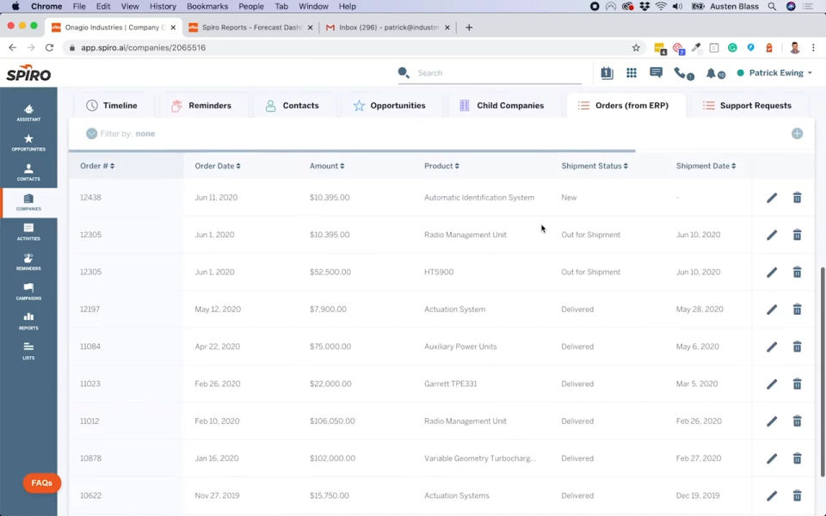Switch to the Support Requests tab
This screenshot has height=516, width=826.
coord(747,105)
